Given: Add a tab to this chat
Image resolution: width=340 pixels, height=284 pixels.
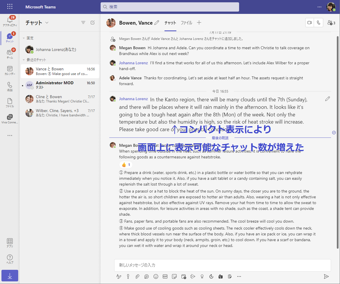Looking at the screenshot, I should click(199, 22).
